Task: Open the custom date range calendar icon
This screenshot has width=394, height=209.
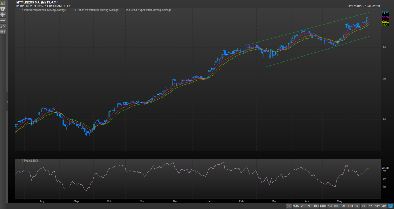Action: pyautogui.click(x=390, y=206)
